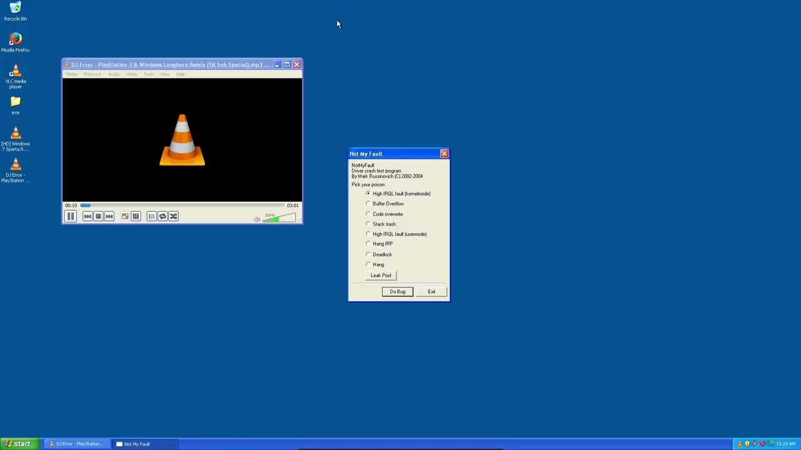The image size is (801, 450).
Task: Skip to the next track in VLC
Action: point(109,216)
